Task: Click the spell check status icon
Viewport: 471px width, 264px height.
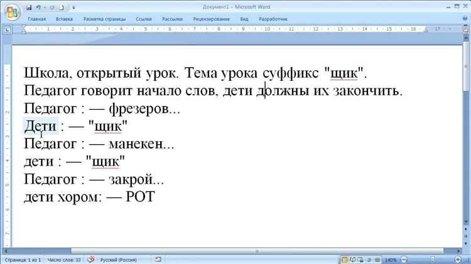Action: coord(90,259)
